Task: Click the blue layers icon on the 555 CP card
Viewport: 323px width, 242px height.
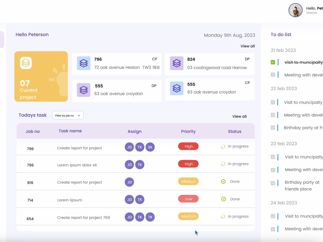Action: [x=177, y=88]
